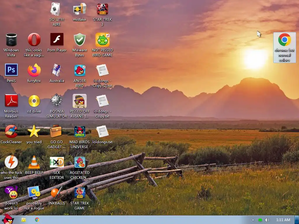Open the Morbius Reader PDF icon
Viewport: 299px width, 224px height.
(11, 101)
